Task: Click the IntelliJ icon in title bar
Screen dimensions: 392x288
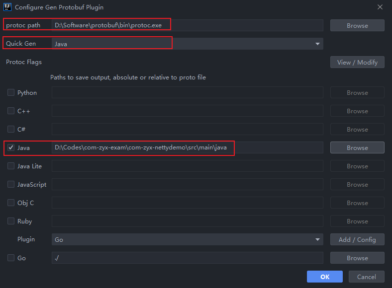Action: (7, 7)
